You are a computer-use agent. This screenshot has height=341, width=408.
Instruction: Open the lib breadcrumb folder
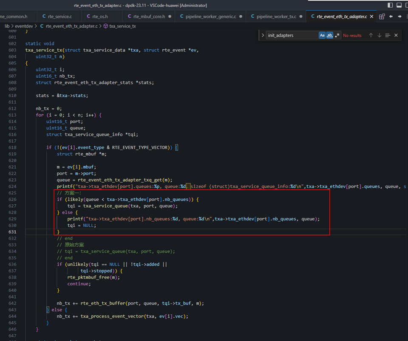pos(7,26)
